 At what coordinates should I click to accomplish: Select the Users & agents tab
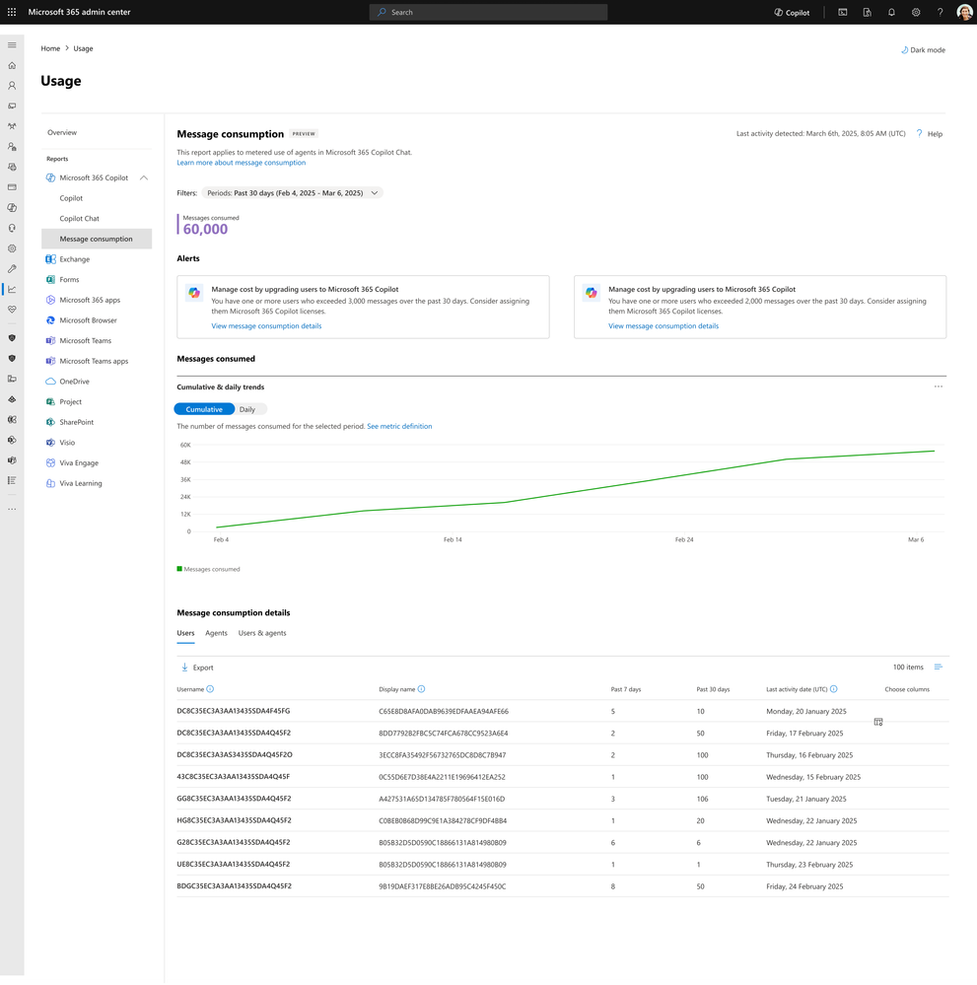[x=262, y=633]
